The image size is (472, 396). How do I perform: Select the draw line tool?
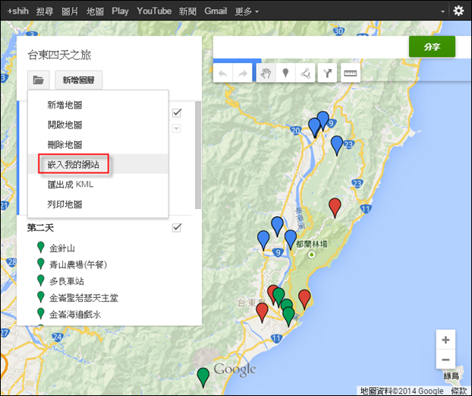click(305, 73)
